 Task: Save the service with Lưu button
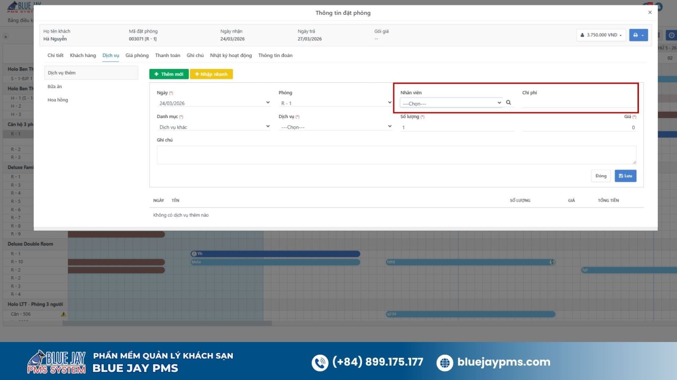click(x=625, y=176)
